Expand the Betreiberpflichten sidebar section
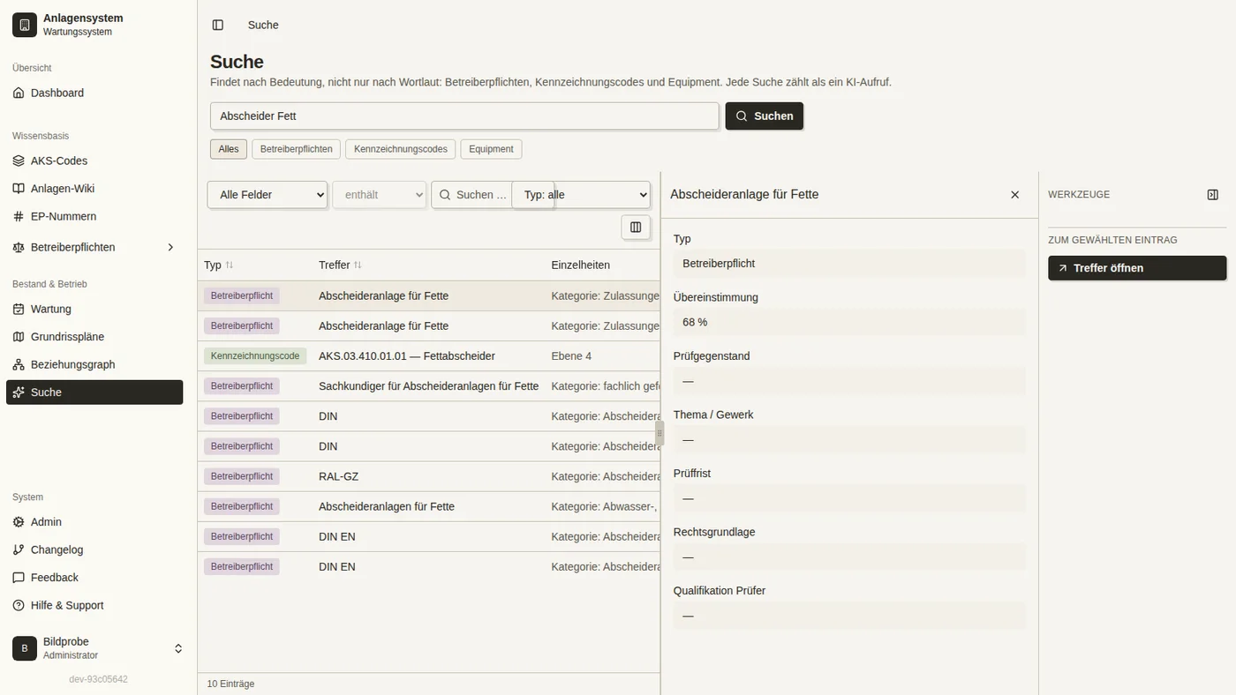Viewport: 1236px width, 695px height. tap(94, 247)
